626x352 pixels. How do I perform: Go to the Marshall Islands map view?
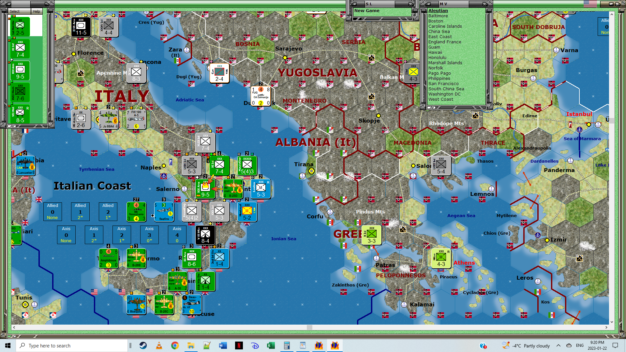[445, 63]
